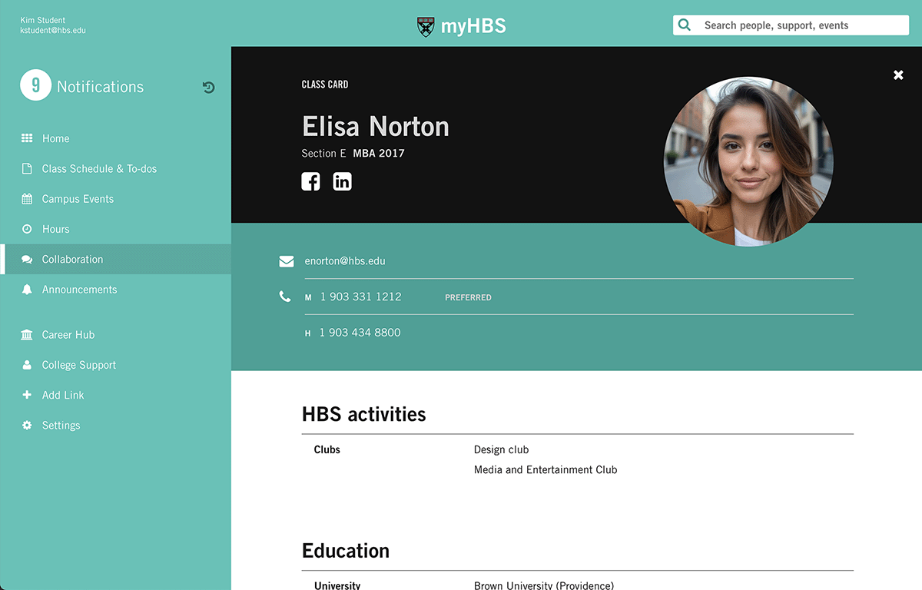Select the Campus Events sidebar icon
The width and height of the screenshot is (922, 590).
(x=28, y=198)
